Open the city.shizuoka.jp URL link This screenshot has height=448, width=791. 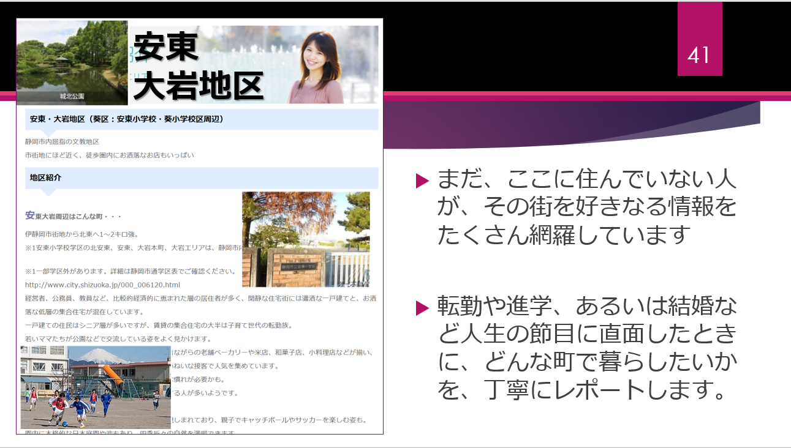click(x=102, y=285)
